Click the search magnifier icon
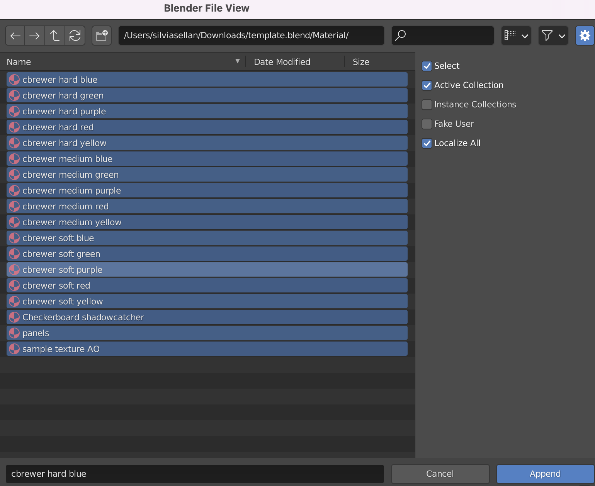 [401, 36]
